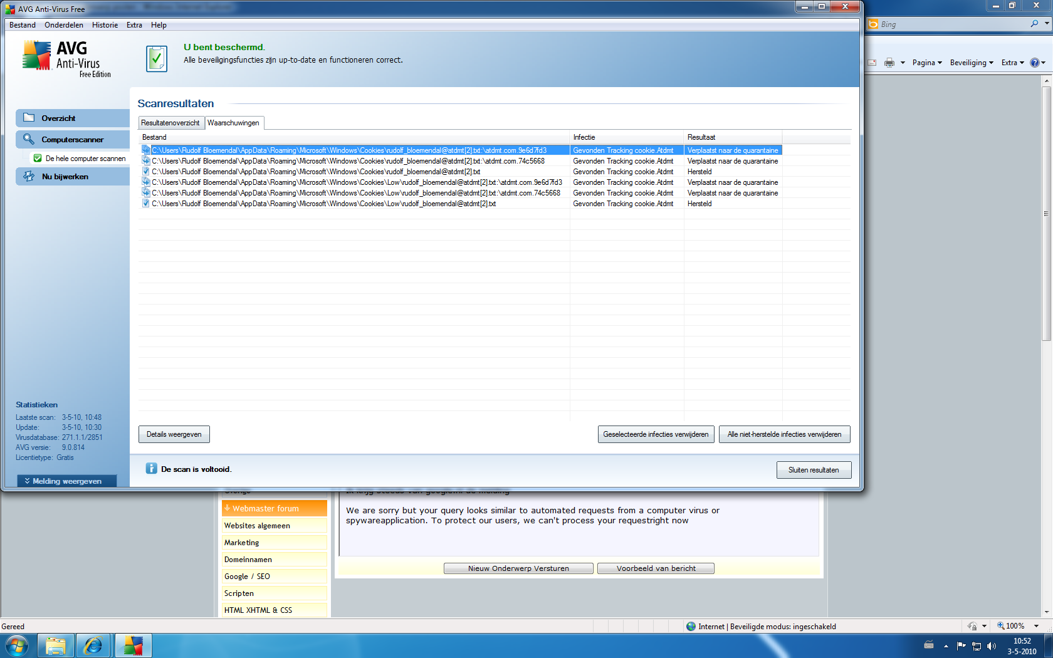The height and width of the screenshot is (658, 1053).
Task: Click Voorbeeld van bericht button in browser
Action: 656,568
